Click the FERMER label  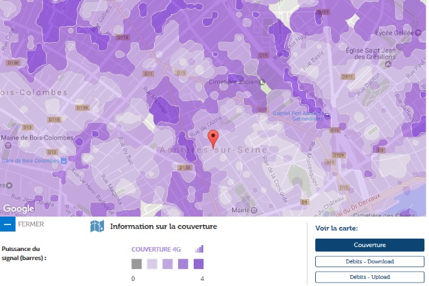[x=31, y=224]
